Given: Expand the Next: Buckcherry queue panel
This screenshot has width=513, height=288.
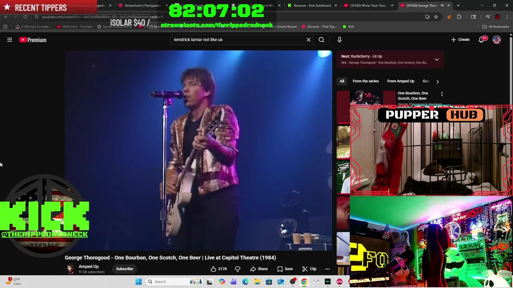Looking at the screenshot, I should pyautogui.click(x=437, y=60).
